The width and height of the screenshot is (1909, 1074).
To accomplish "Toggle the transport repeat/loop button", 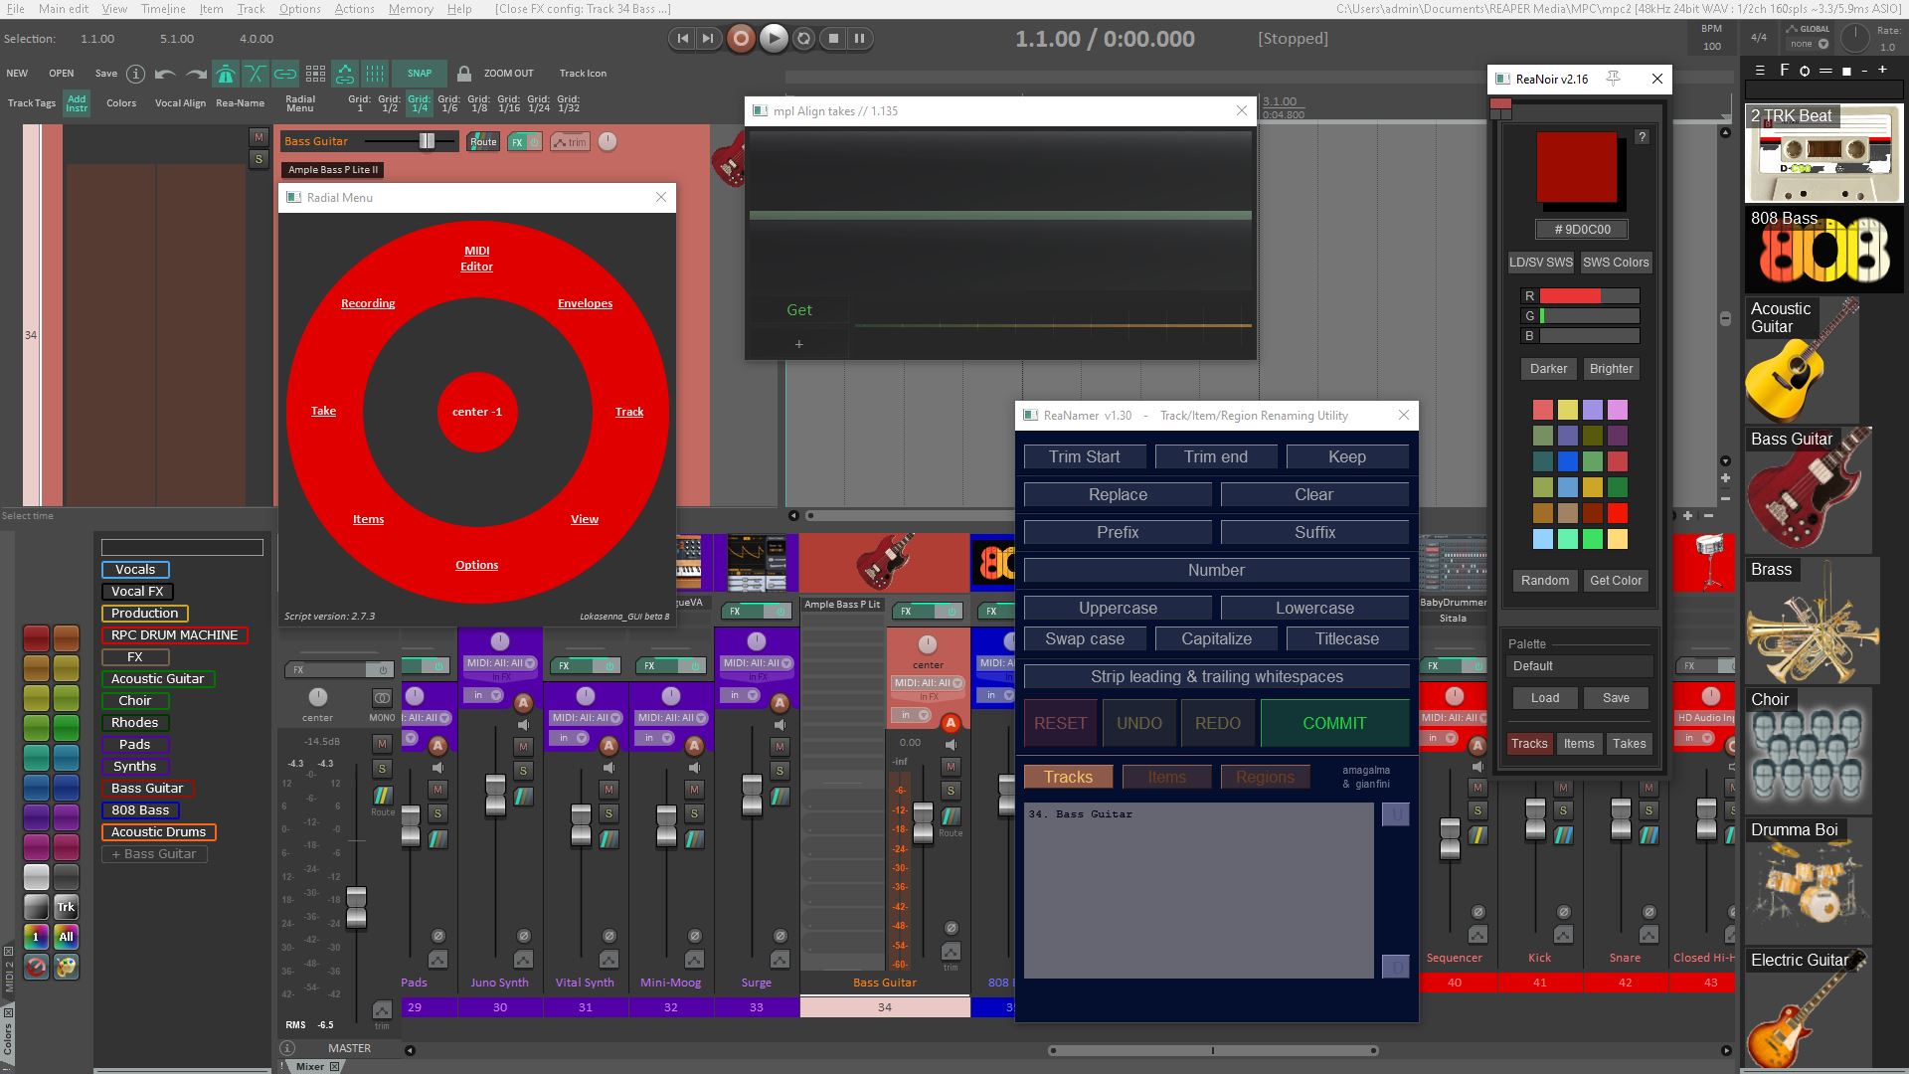I will [x=803, y=39].
